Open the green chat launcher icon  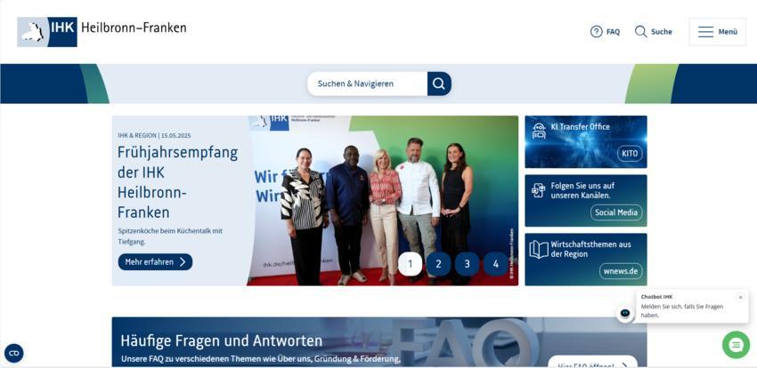(x=736, y=344)
